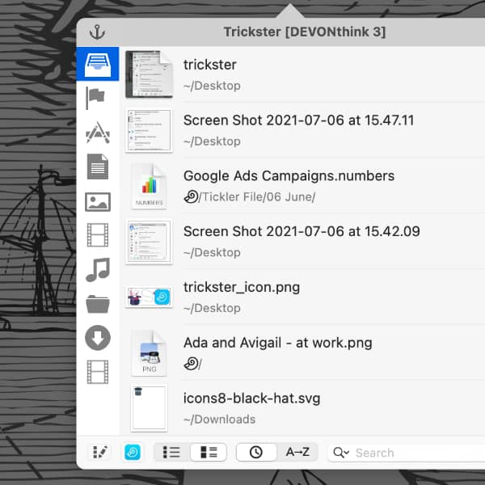Select Screen Shot 2021-07-06 at 15.47.11 thumbnail
Image resolution: width=485 pixels, height=485 pixels.
149,130
